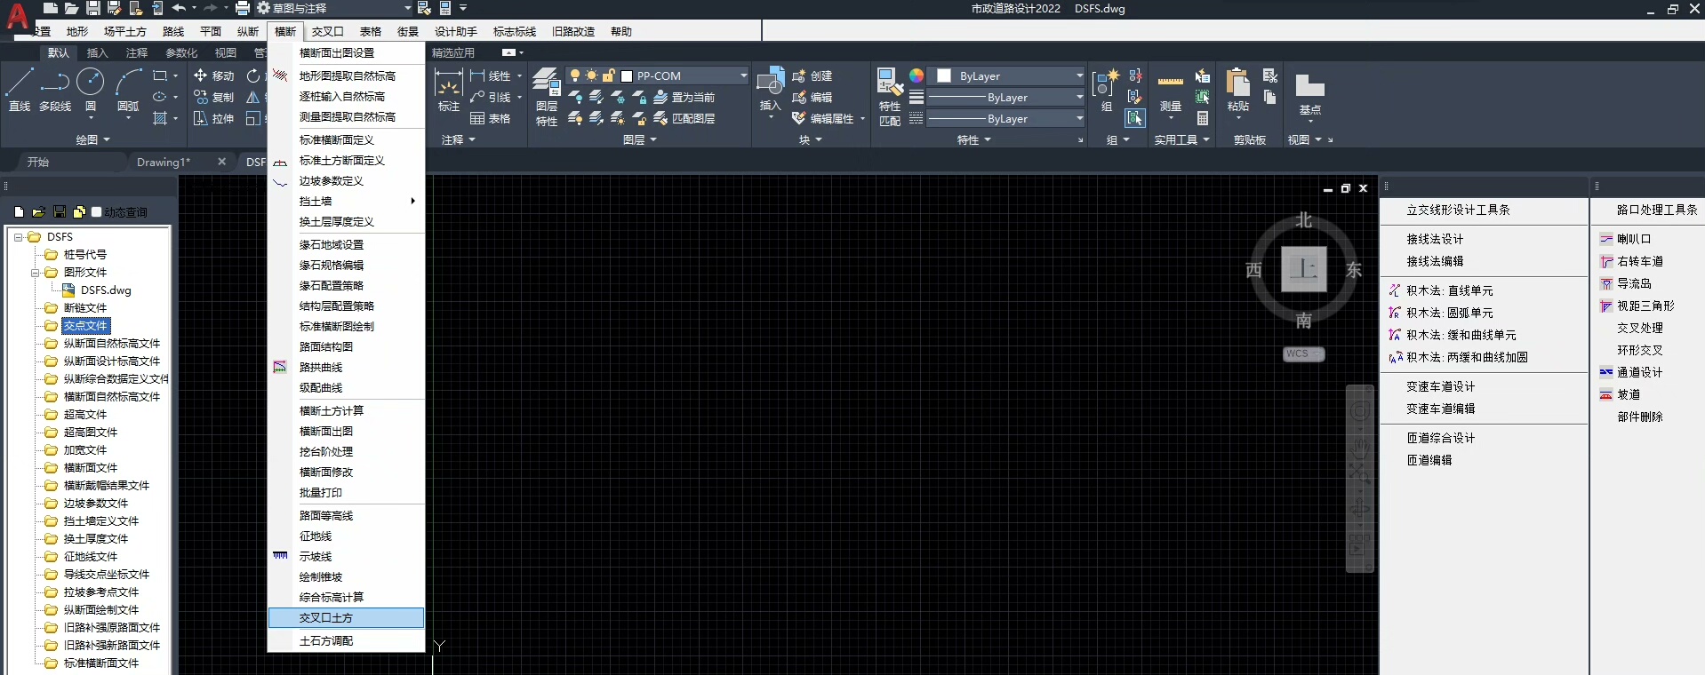Click the color wheel icon in properties panel

(917, 75)
